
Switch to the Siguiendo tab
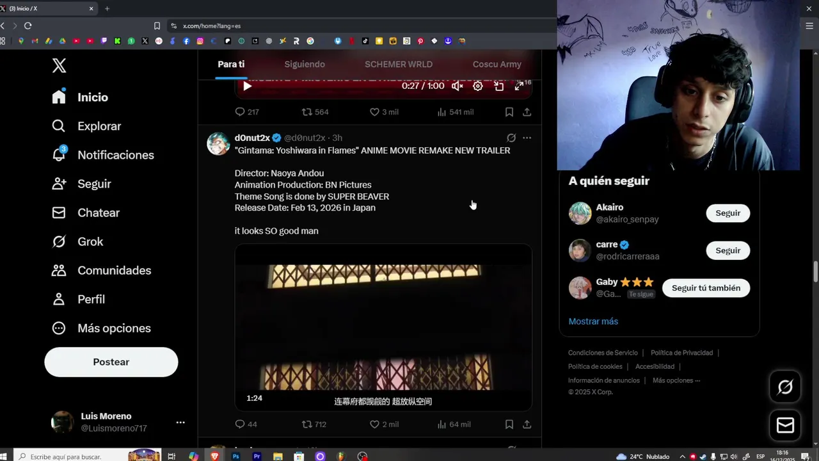(305, 64)
